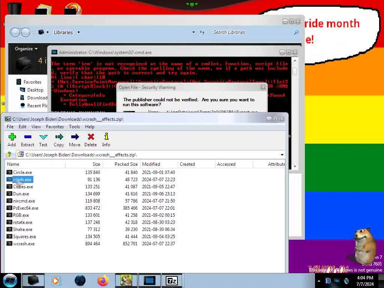
Task: Select the Dun.exe file icon
Action: click(x=9, y=193)
